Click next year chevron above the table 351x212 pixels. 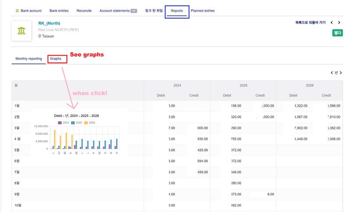click(341, 73)
